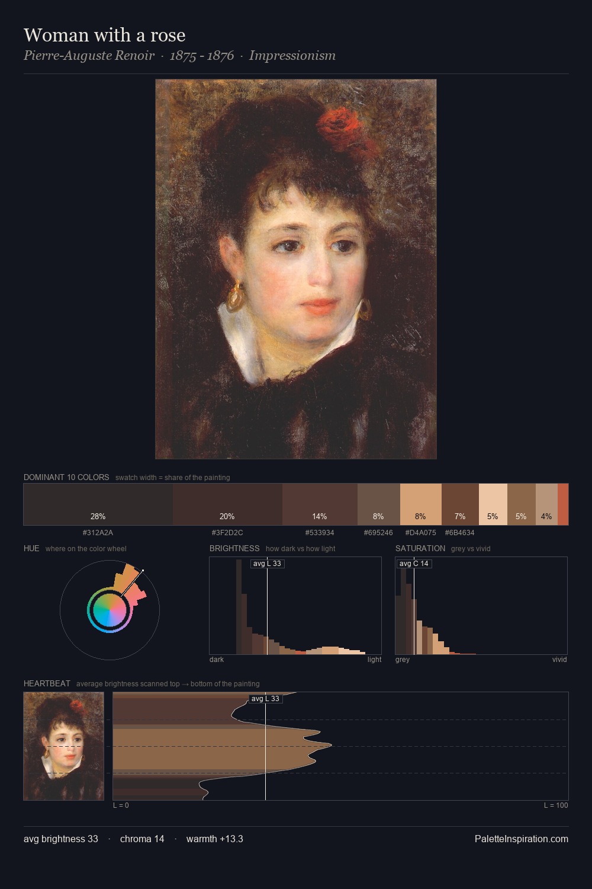Choose the 8% tan swatch above #D4A075
Image resolution: width=592 pixels, height=889 pixels.
point(421,504)
